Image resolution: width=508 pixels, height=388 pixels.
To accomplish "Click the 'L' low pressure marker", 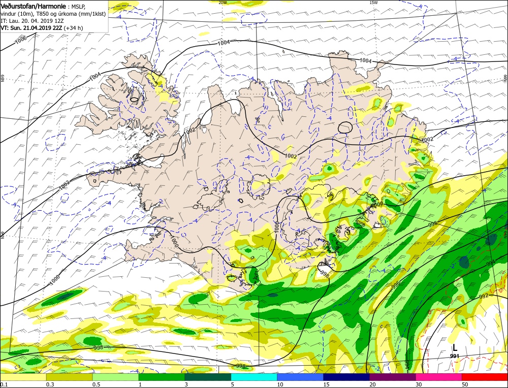I will [455, 348].
